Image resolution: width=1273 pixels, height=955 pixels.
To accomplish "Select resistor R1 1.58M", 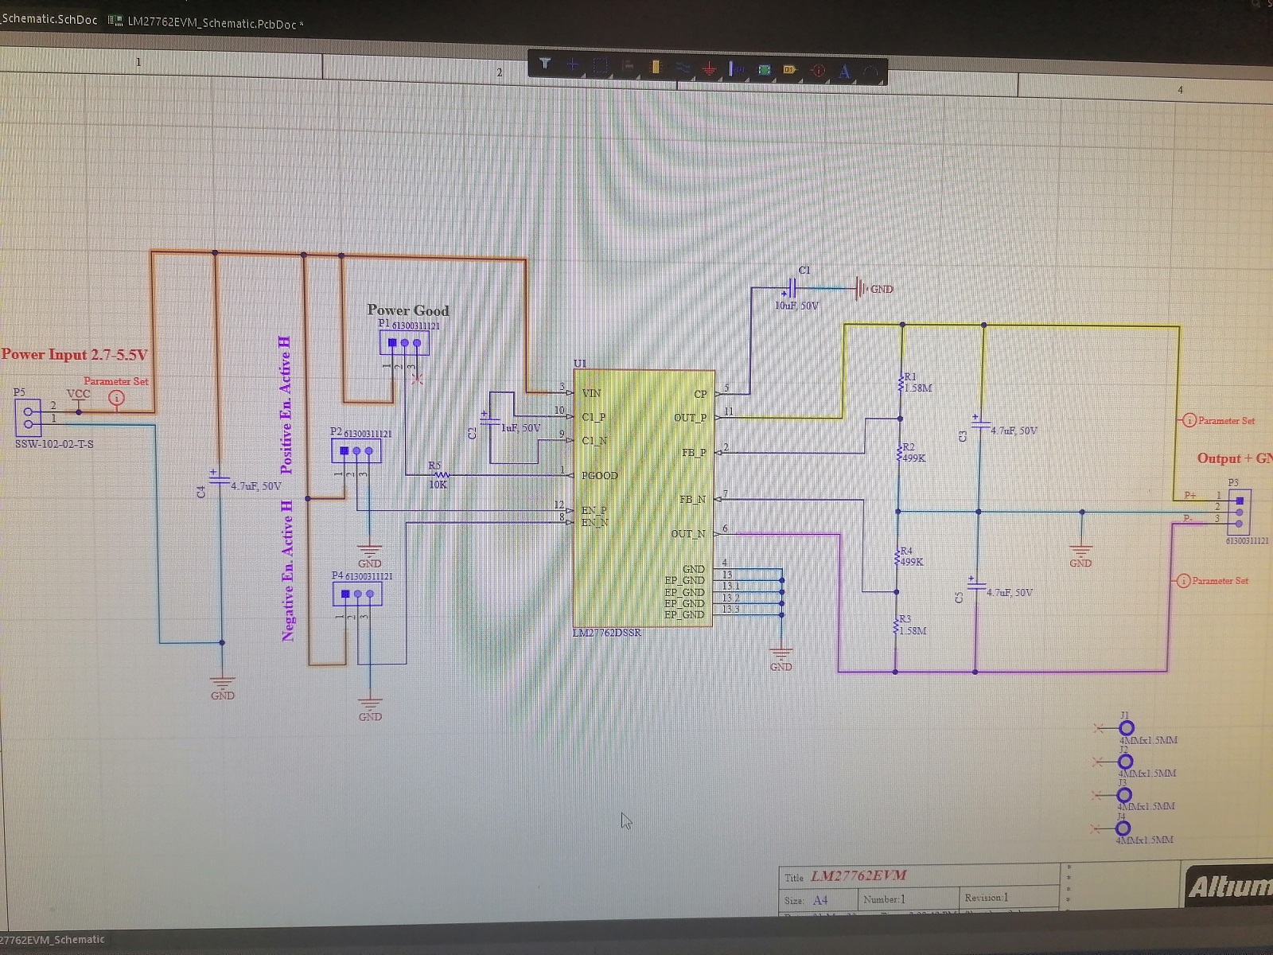I will (x=901, y=382).
